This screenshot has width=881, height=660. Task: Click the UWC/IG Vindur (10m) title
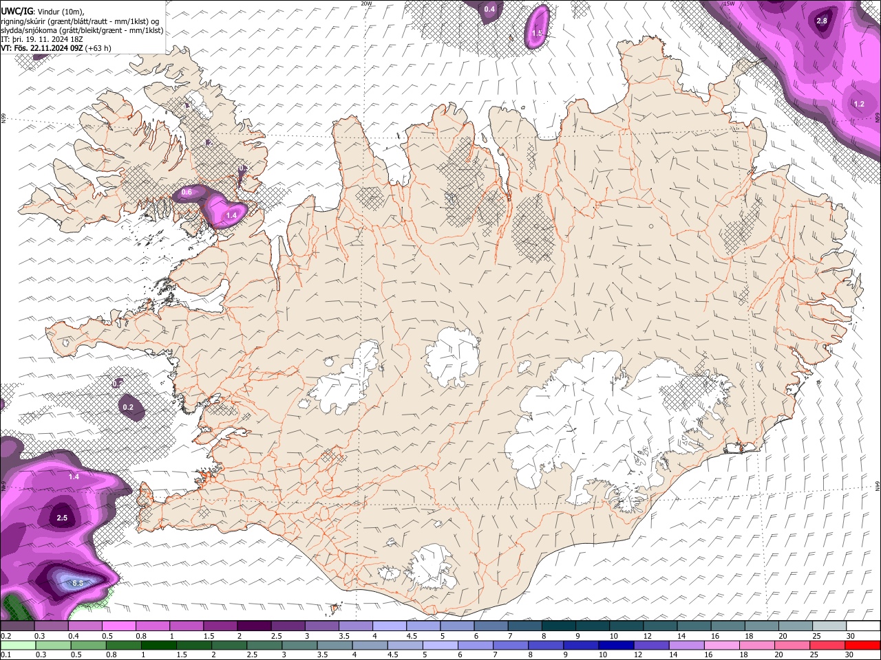point(43,11)
